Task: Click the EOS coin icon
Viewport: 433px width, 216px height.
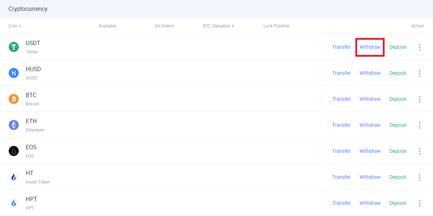Action: click(14, 151)
